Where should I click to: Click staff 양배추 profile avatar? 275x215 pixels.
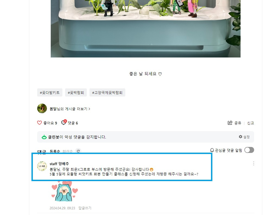pyautogui.click(x=42, y=166)
